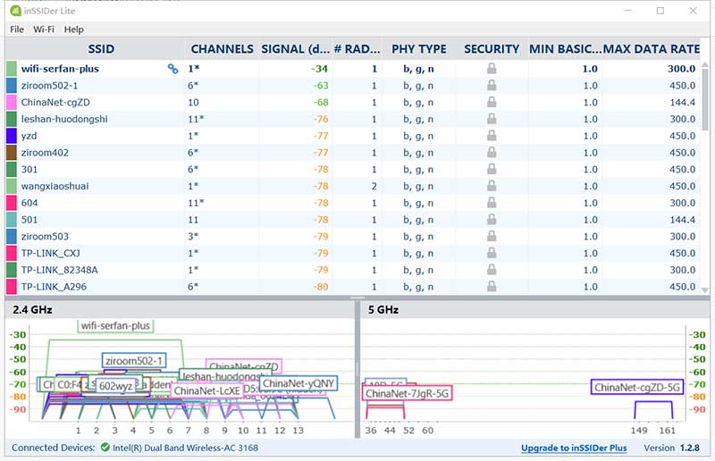This screenshot has height=461, width=715.
Task: Sort by PHY TYPE column header
Action: click(419, 49)
